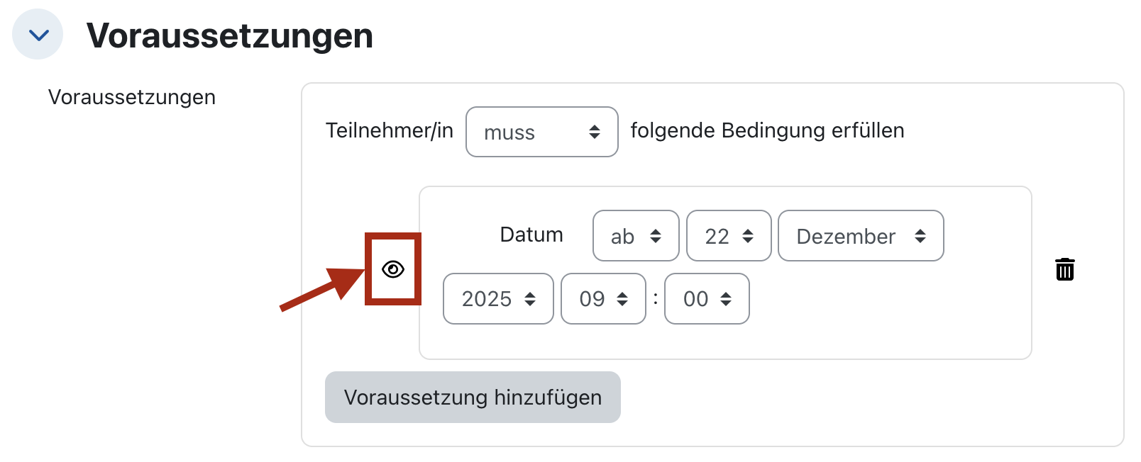This screenshot has width=1141, height=462.
Task: Click the 'folgende Bedingung erfüllen' text
Action: point(767,130)
